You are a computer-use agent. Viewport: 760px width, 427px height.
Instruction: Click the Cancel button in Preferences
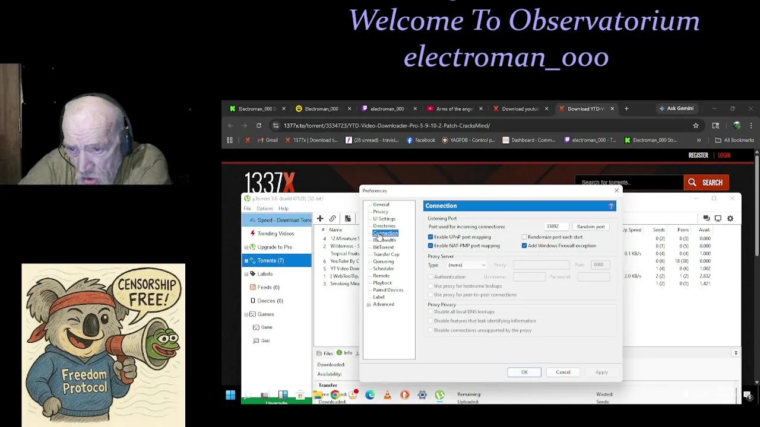(563, 372)
